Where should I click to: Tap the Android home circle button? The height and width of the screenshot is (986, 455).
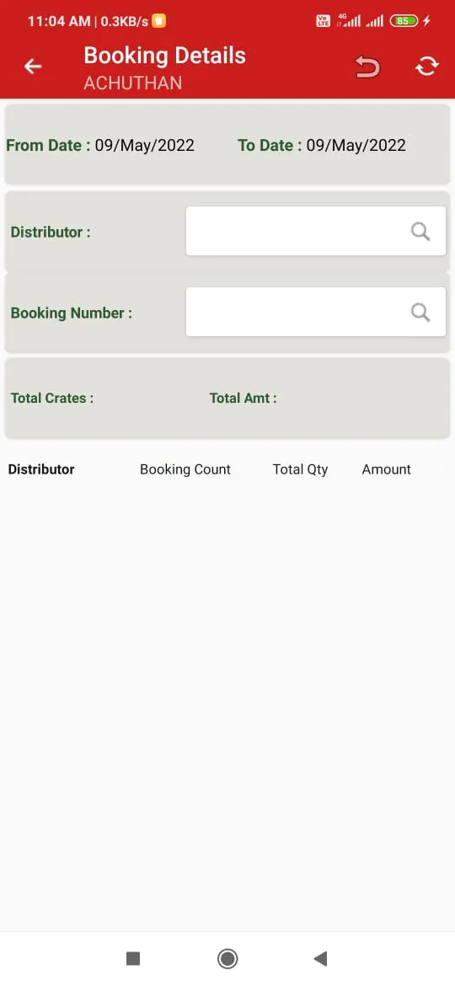227,958
